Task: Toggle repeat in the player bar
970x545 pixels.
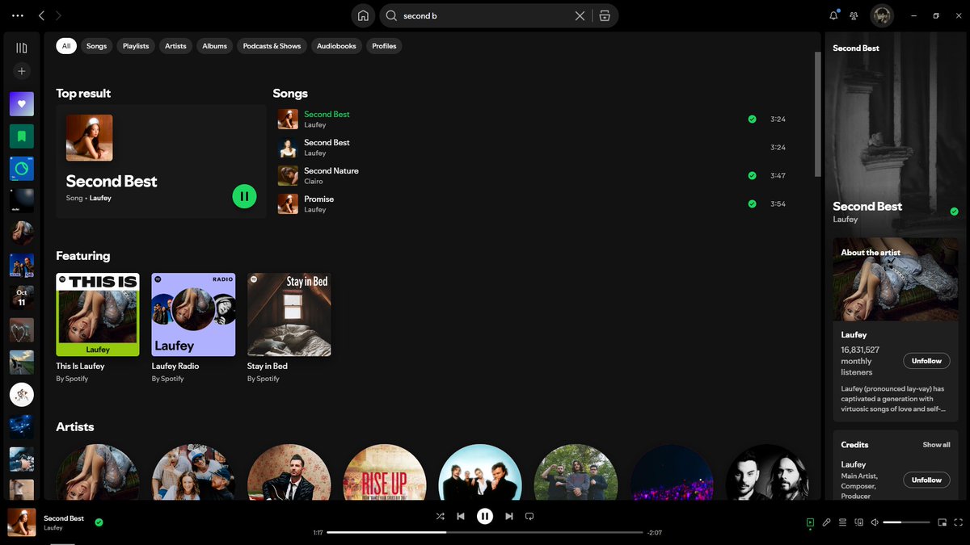Action: (530, 516)
